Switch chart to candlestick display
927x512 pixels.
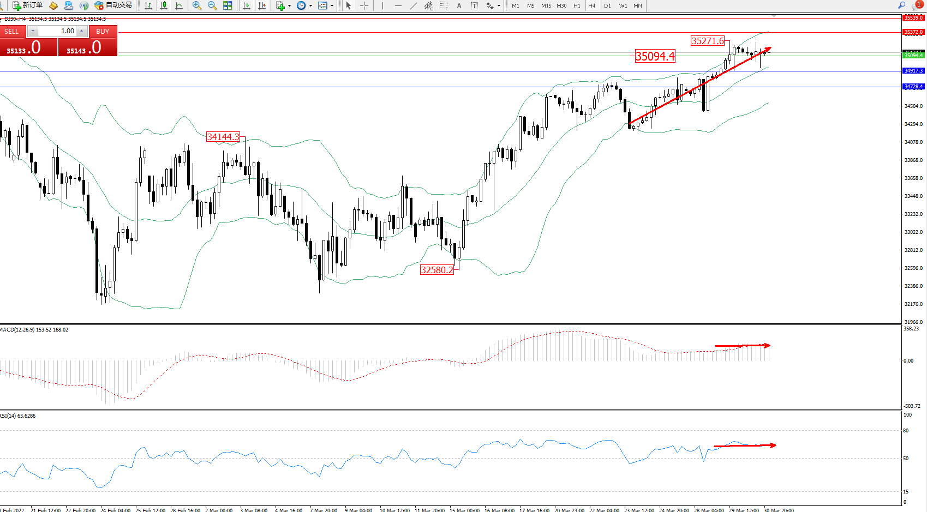click(163, 5)
